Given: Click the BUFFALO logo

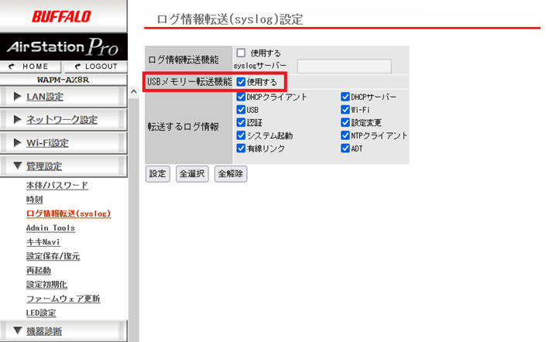Looking at the screenshot, I should [61, 16].
